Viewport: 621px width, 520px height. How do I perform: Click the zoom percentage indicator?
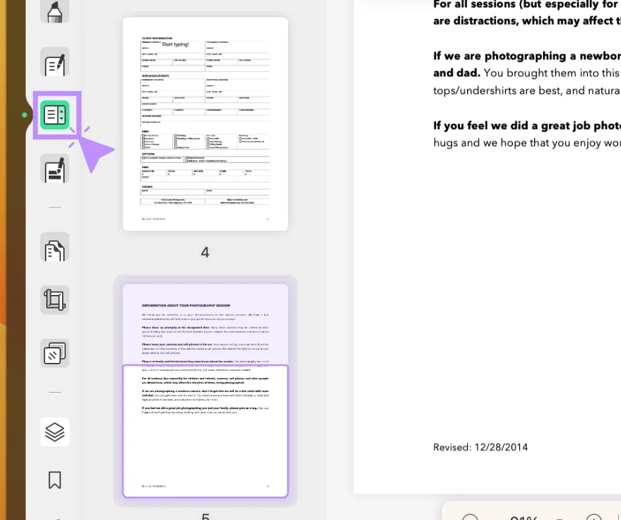click(x=523, y=518)
